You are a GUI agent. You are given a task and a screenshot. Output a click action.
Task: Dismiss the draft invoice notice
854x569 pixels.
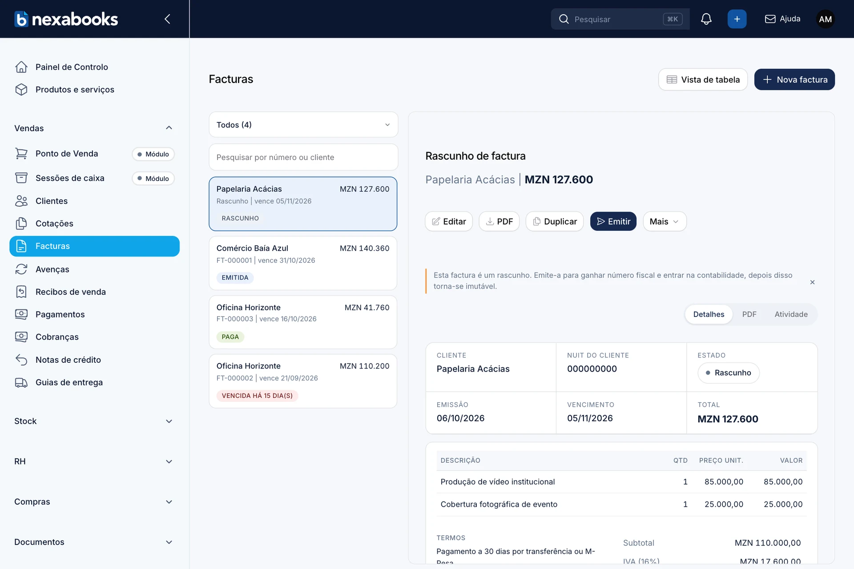pyautogui.click(x=812, y=282)
